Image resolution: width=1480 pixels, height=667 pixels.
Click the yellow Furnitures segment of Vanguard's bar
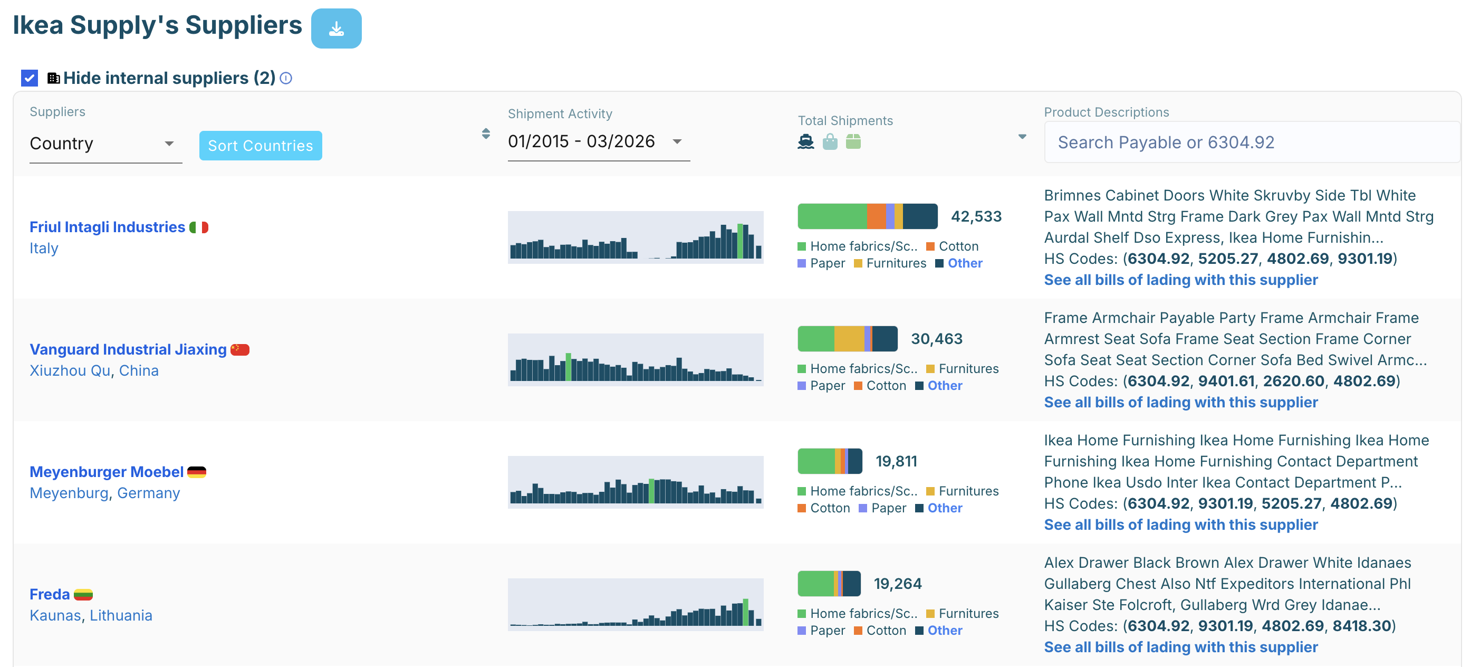[849, 339]
